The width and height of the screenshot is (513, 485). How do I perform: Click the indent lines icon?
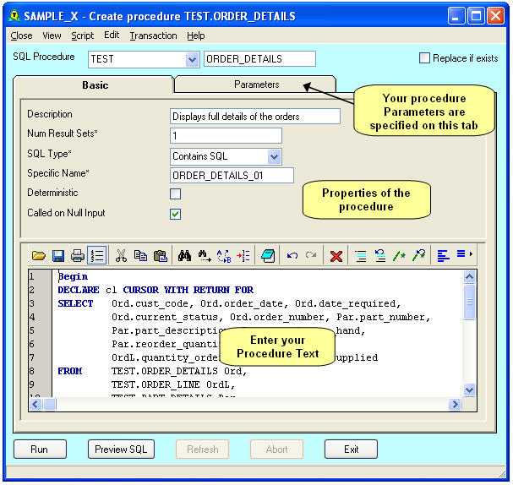pos(361,255)
